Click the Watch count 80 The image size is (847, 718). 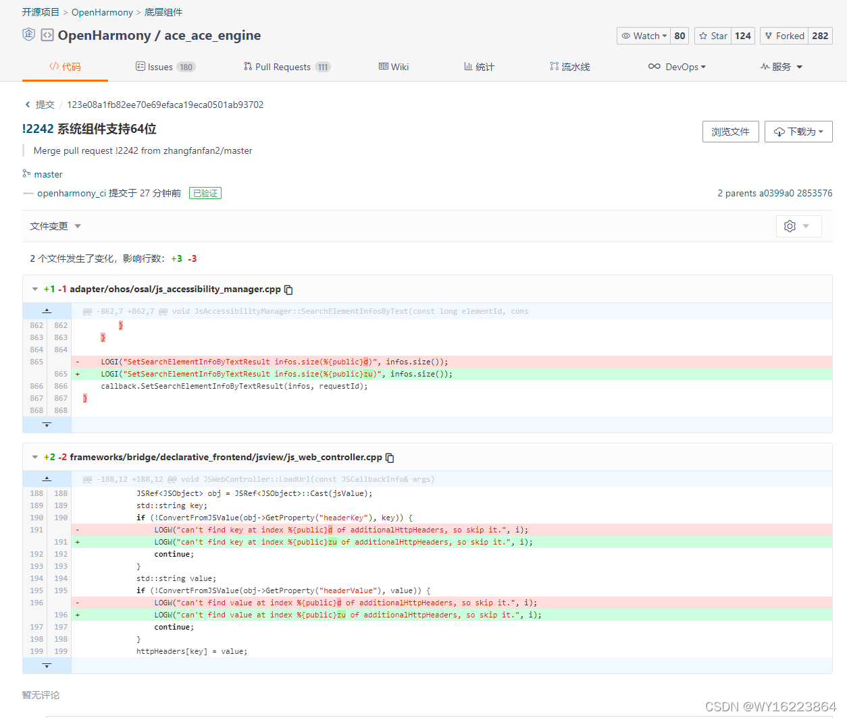coord(679,36)
